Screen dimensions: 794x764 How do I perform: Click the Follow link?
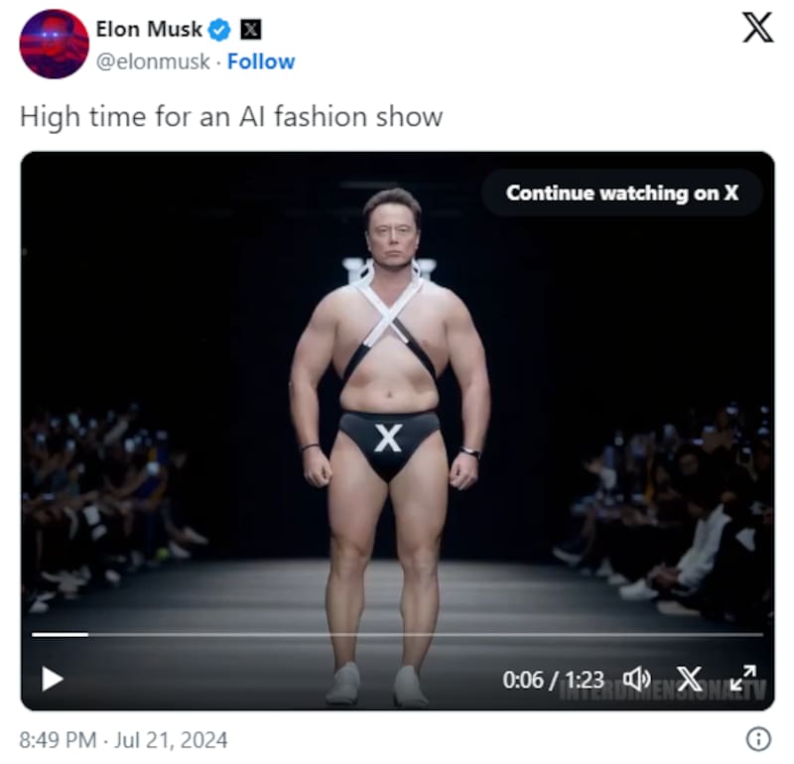pyautogui.click(x=261, y=62)
